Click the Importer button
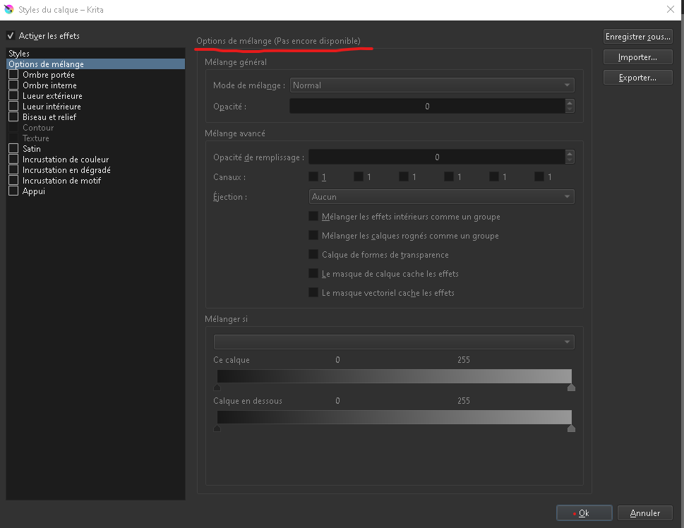 coord(638,57)
